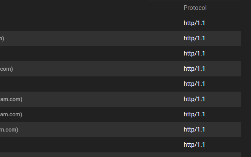The height and width of the screenshot is (157, 251).
Task: Click http/1.1 beside the "com)" entry
Action: pyautogui.click(x=194, y=69)
